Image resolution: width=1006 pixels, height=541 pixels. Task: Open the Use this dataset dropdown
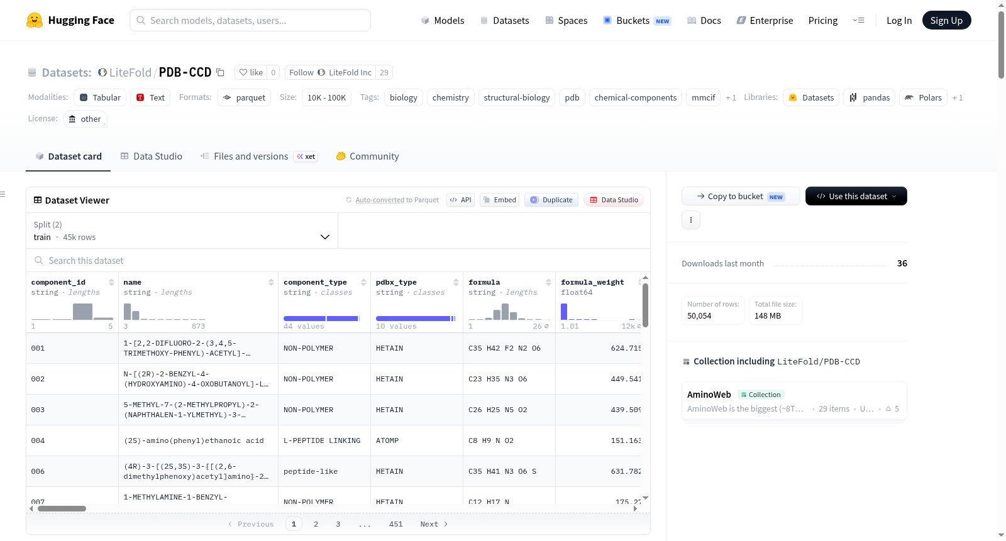856,196
